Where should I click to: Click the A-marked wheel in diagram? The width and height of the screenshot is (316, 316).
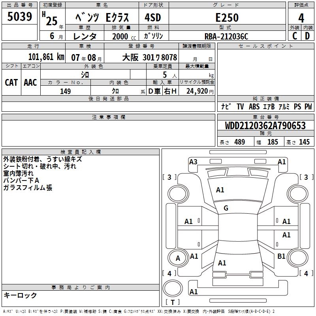(178, 258)
